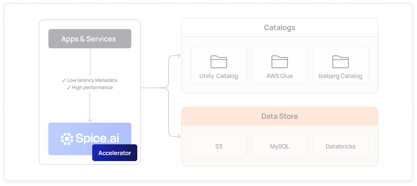Switch to the Catalogs header tab
The width and height of the screenshot is (417, 186).
coord(279,27)
